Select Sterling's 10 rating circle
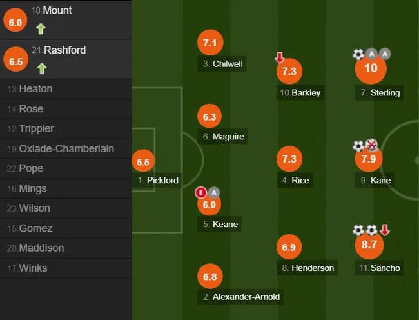419x320 pixels. [371, 68]
